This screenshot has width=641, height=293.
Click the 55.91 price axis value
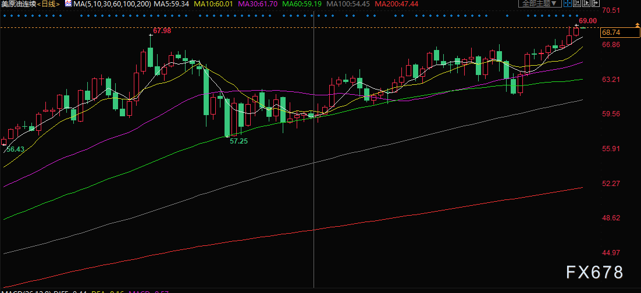click(611, 149)
